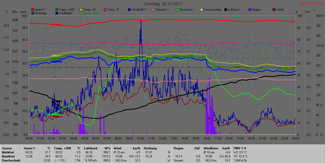Click the bright green Feuchte A. legend swatch

tap(177, 10)
